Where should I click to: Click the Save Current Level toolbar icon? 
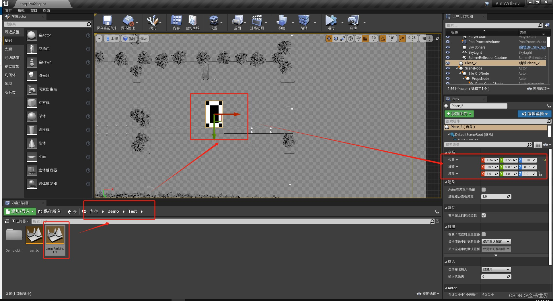(x=107, y=21)
